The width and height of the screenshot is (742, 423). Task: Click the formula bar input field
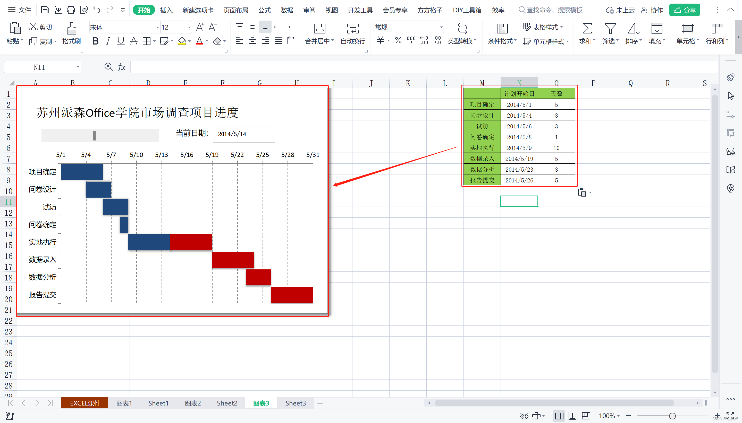tap(422, 67)
